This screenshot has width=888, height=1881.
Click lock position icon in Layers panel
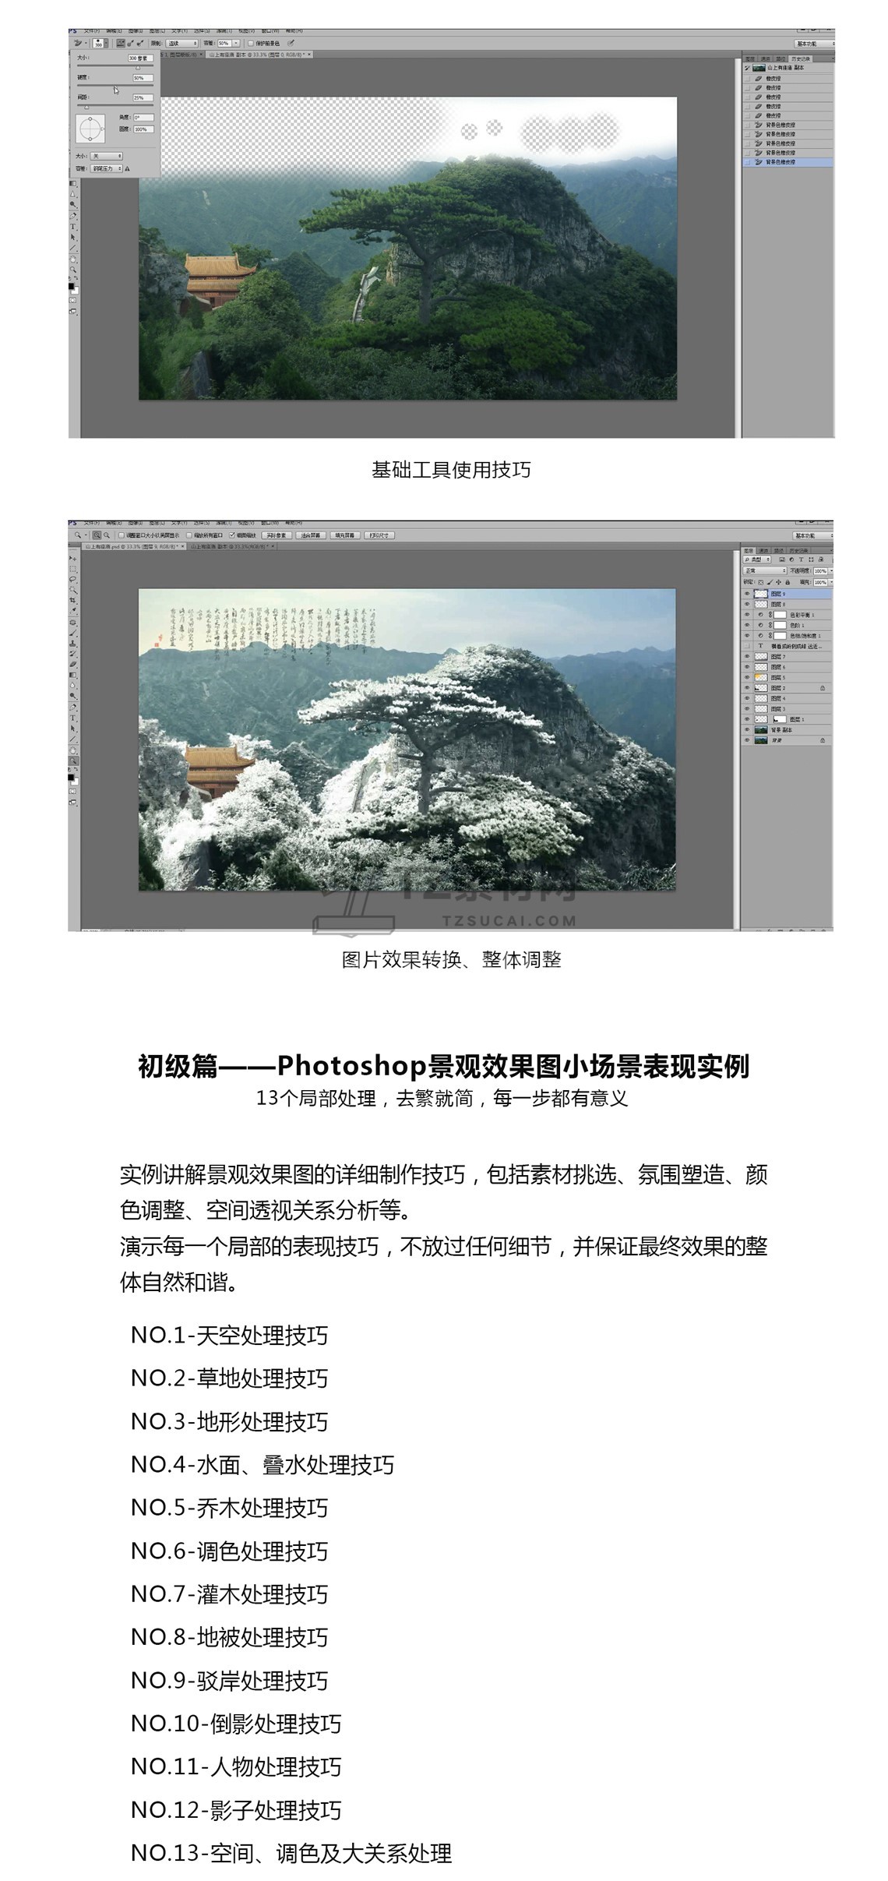778,582
